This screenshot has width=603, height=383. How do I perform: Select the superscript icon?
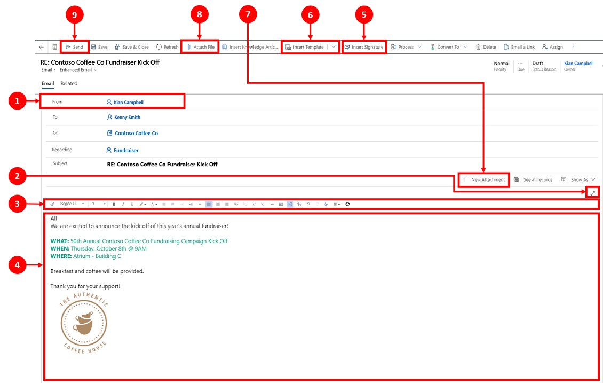point(254,204)
